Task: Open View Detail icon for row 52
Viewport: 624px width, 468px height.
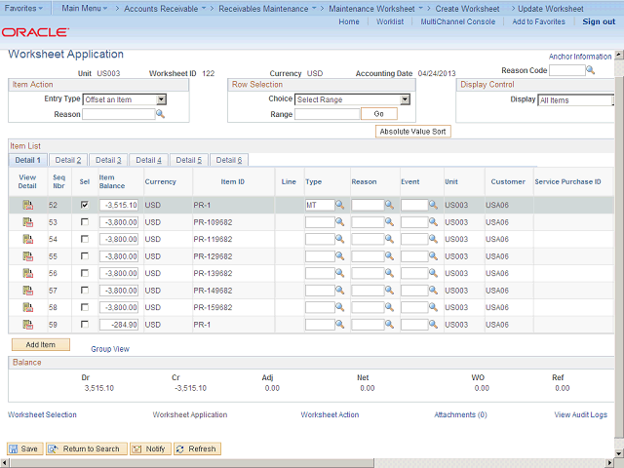Action: tap(27, 206)
